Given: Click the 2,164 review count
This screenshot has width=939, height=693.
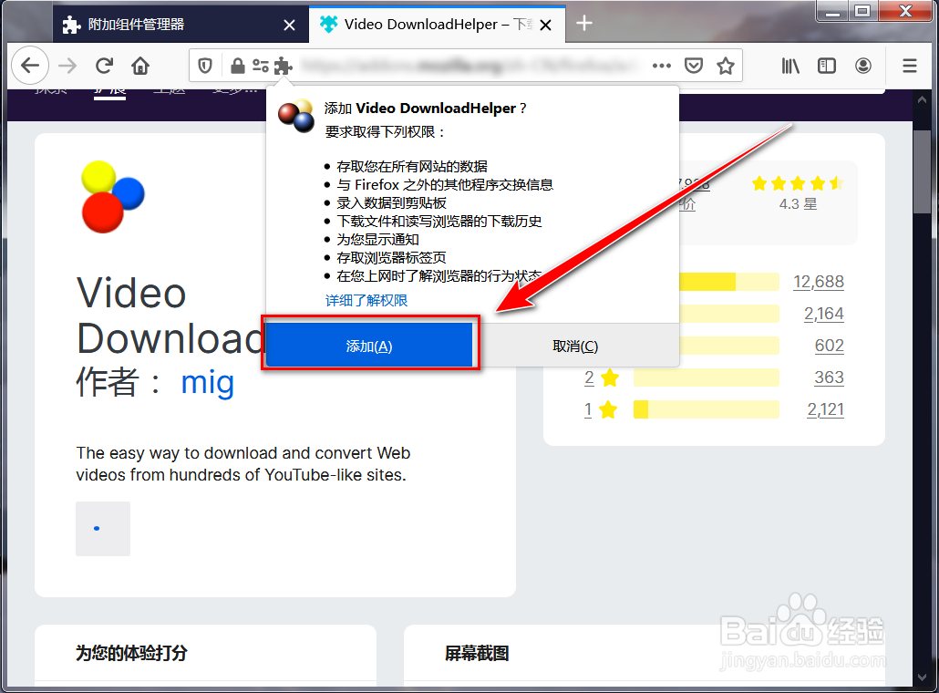Looking at the screenshot, I should click(824, 314).
